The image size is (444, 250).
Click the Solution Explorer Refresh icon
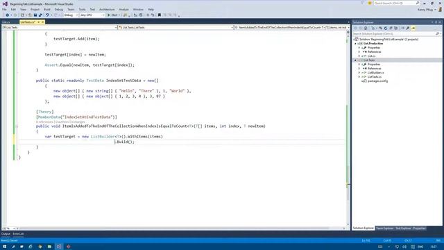(x=386, y=28)
